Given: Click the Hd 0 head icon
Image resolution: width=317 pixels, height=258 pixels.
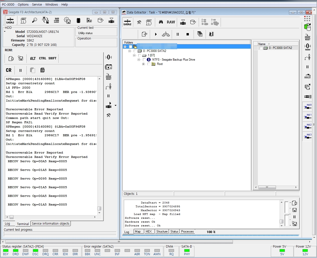Looking at the screenshot, I should (x=308, y=106).
